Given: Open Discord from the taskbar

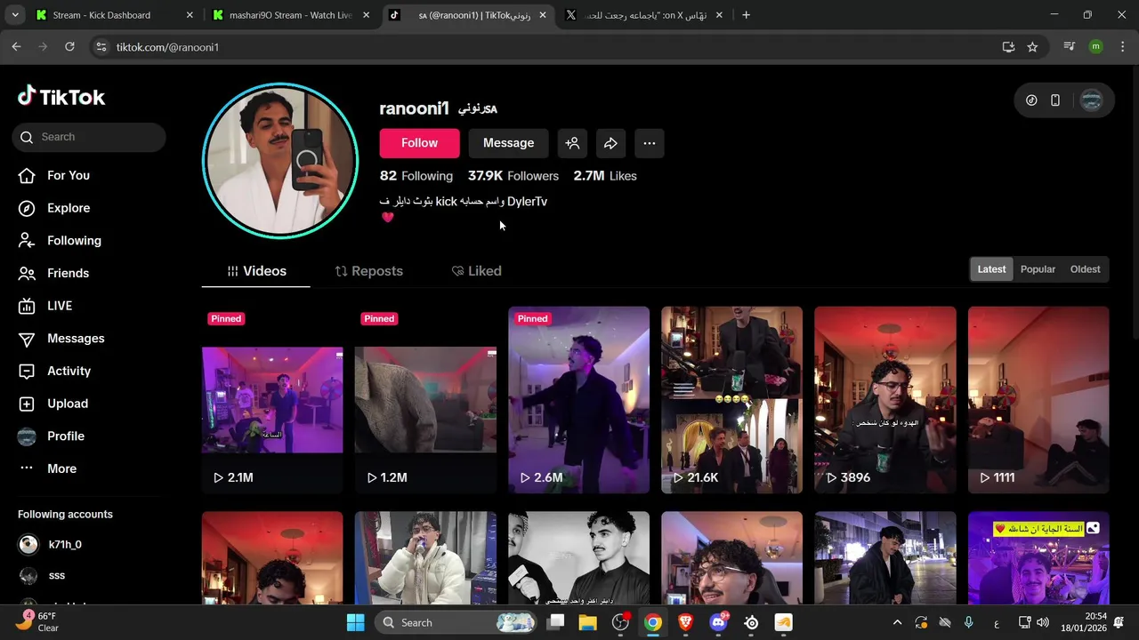Looking at the screenshot, I should (x=718, y=622).
